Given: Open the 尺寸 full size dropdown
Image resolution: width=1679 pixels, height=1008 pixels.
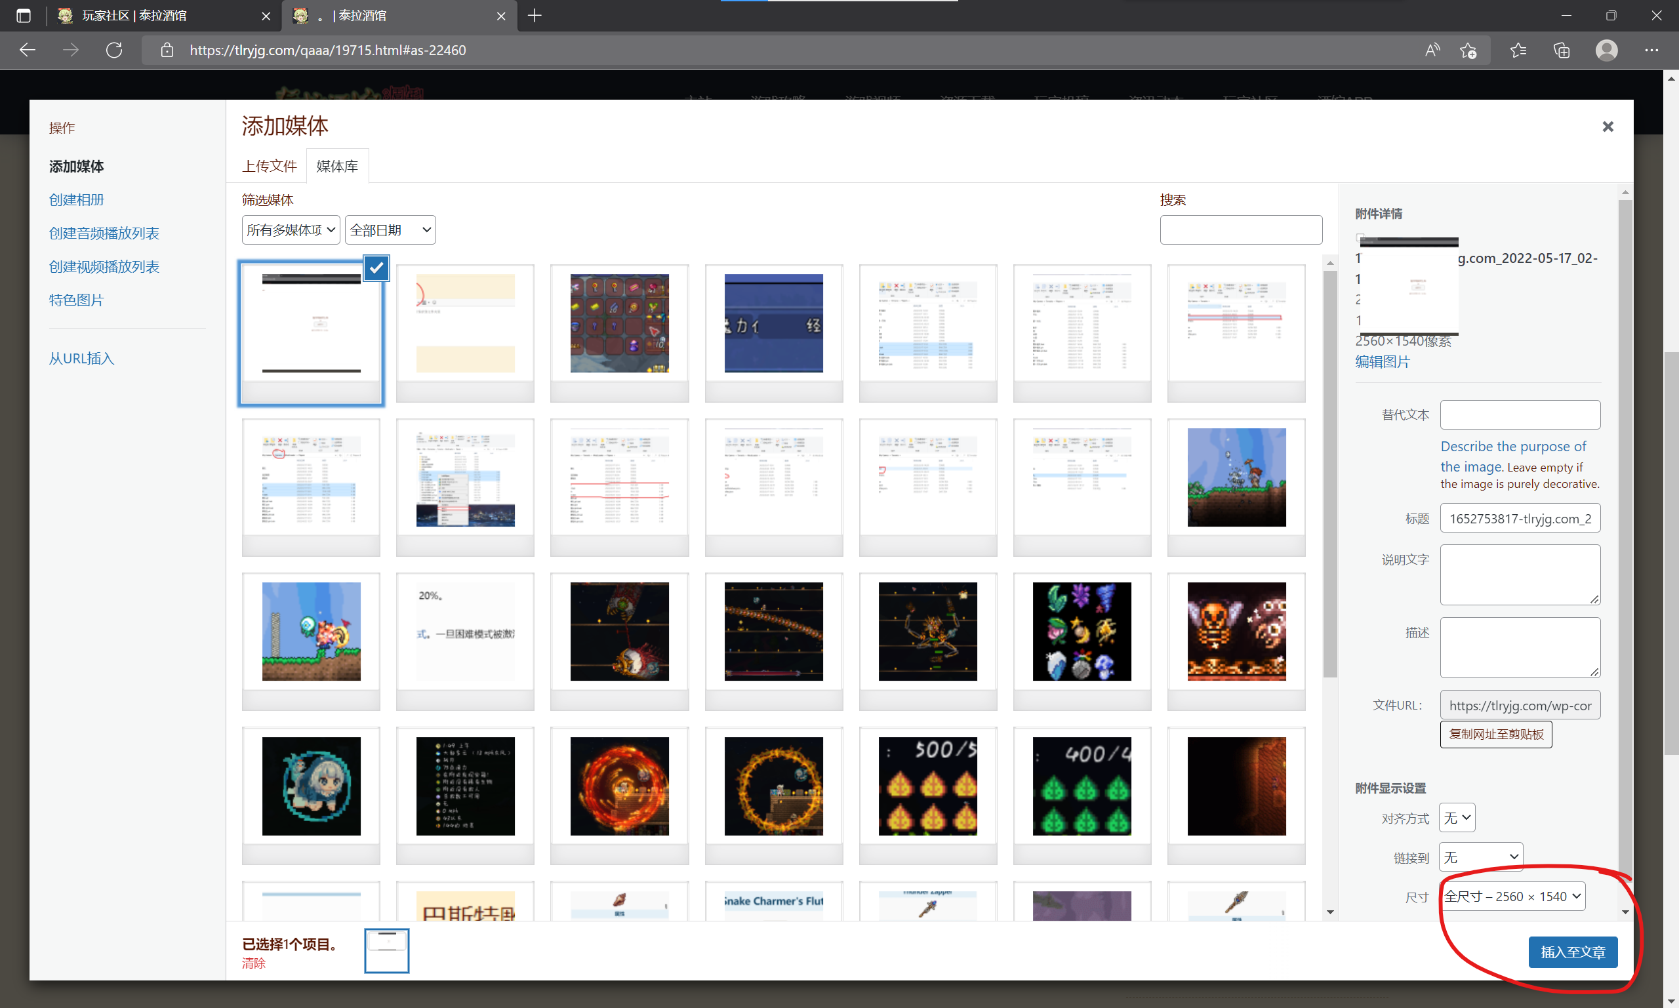Looking at the screenshot, I should click(x=1512, y=897).
